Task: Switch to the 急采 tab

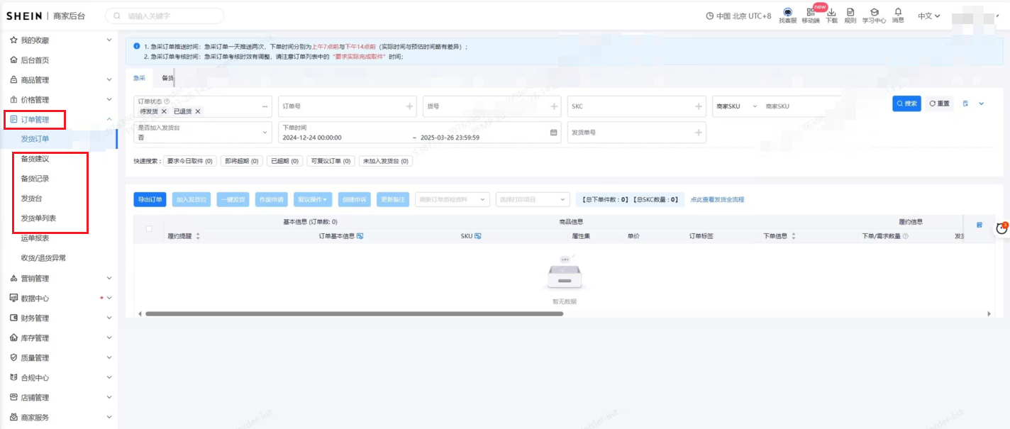Action: [139, 78]
